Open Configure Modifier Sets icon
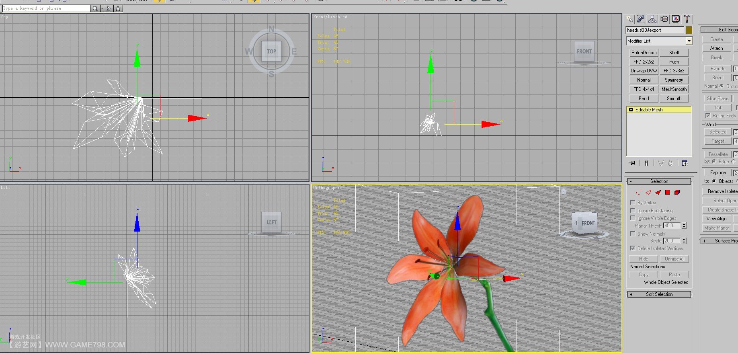This screenshot has height=353, width=738. 685,163
